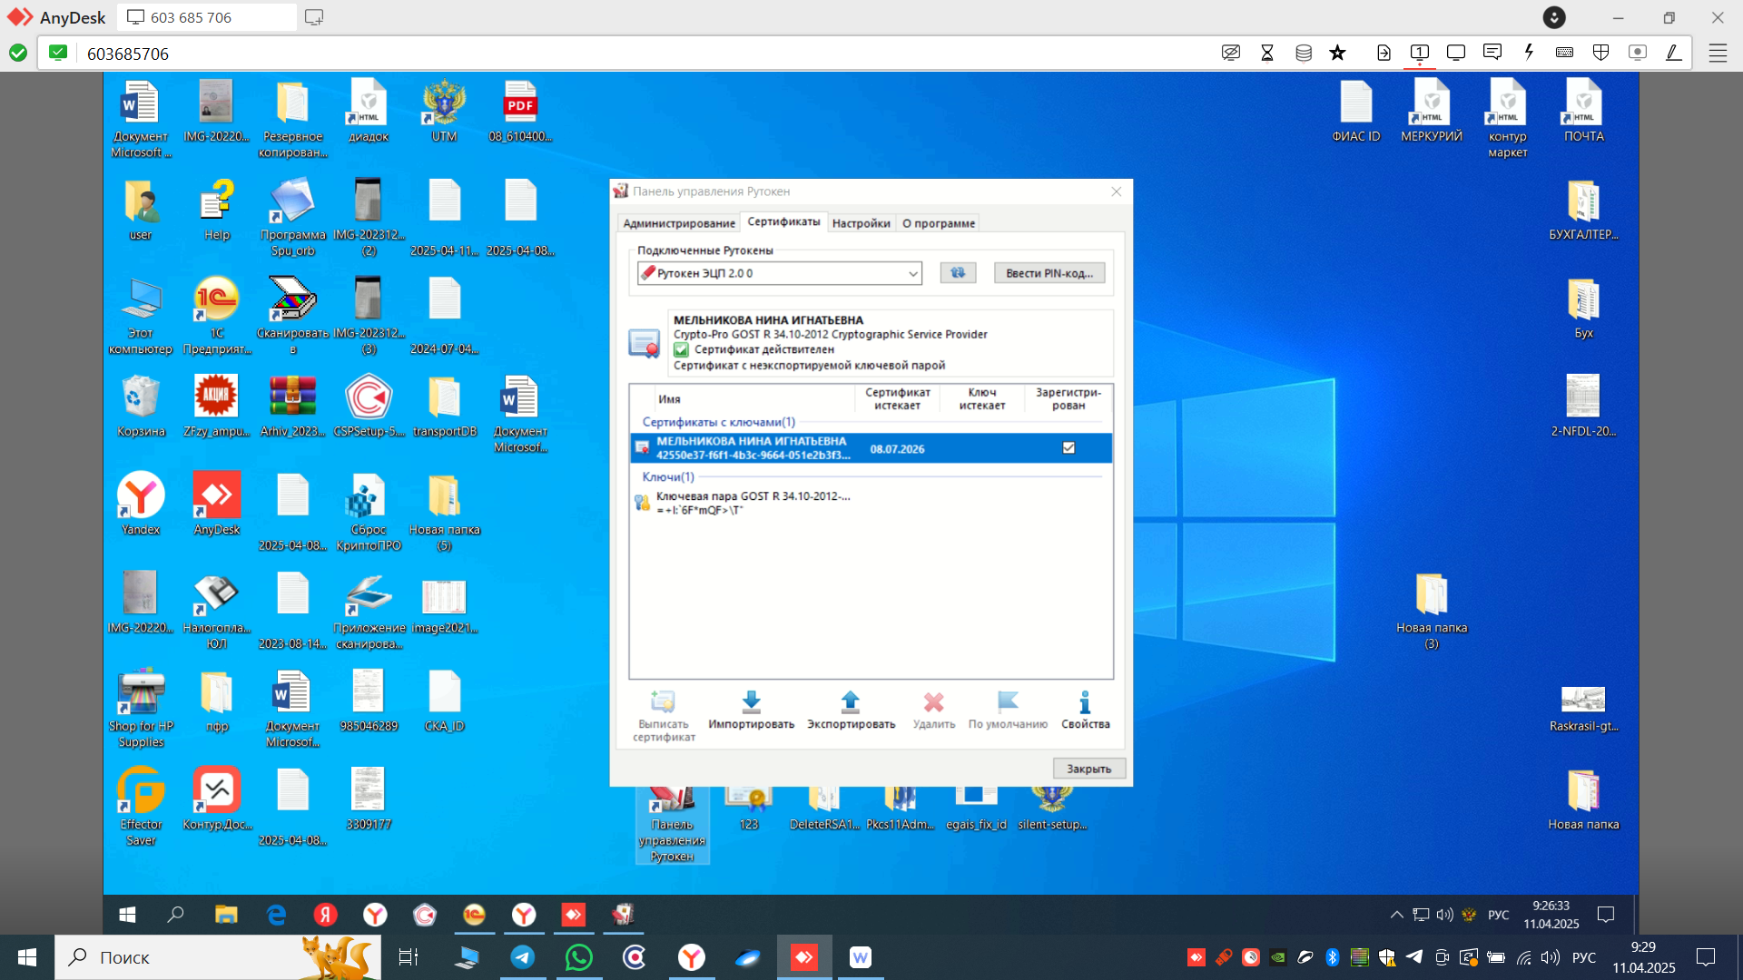Open AnyDesk lightning actions menu
This screenshot has width=1743, height=980.
tap(1529, 53)
